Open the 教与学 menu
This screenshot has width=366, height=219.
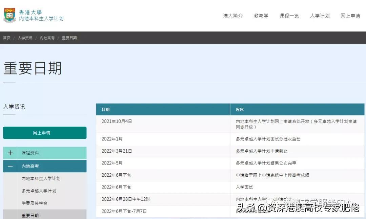tap(261, 16)
